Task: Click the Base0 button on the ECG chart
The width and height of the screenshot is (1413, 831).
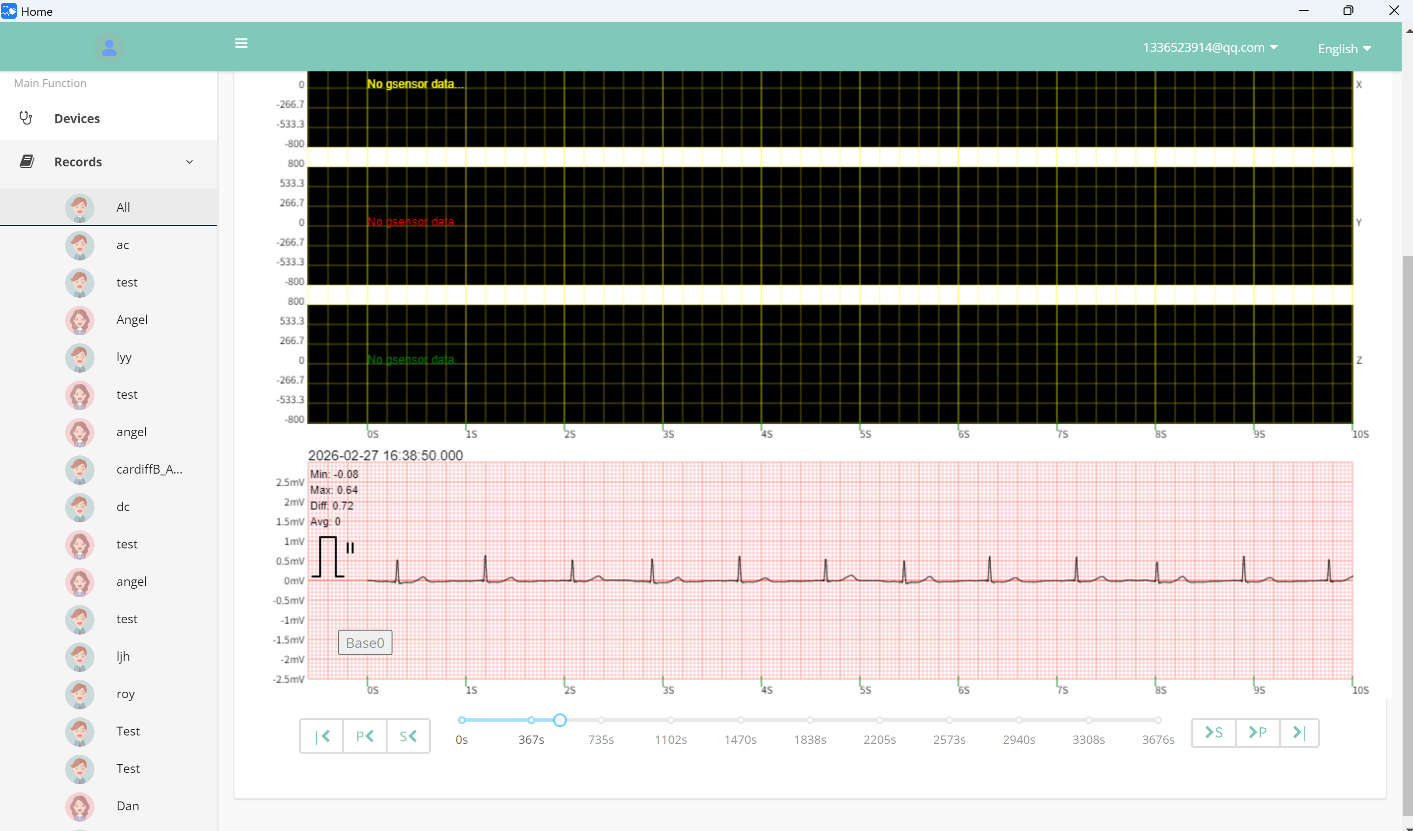Action: click(x=364, y=642)
